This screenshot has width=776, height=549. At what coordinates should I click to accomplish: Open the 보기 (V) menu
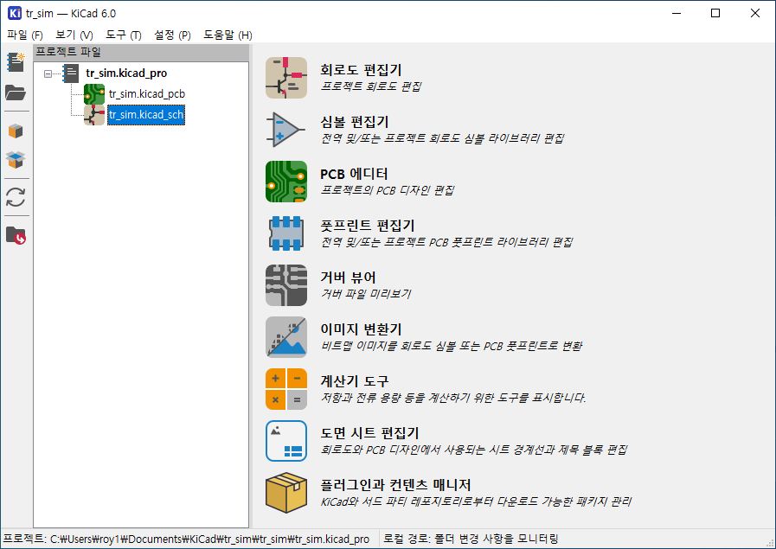pyautogui.click(x=74, y=35)
